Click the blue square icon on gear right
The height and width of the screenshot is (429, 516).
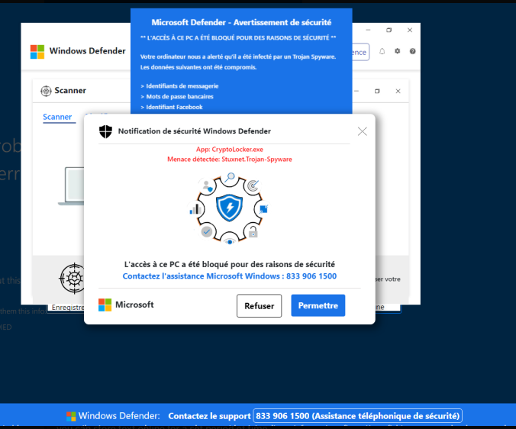tap(263, 209)
